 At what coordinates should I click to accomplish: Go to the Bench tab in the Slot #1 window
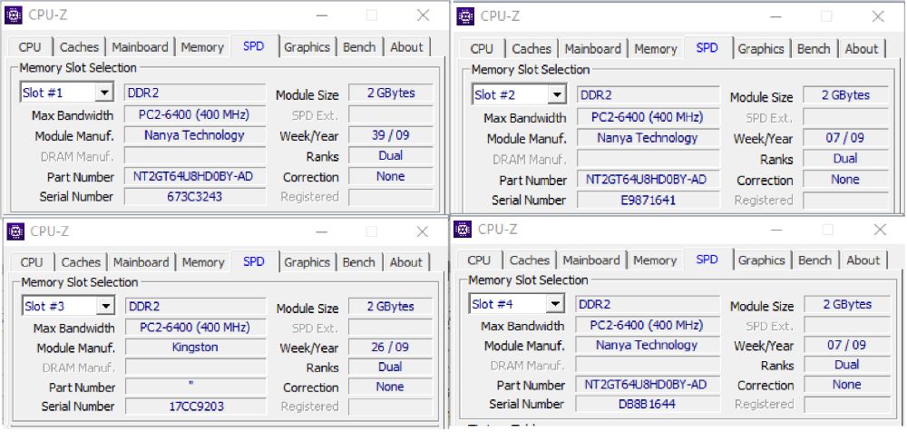point(359,47)
